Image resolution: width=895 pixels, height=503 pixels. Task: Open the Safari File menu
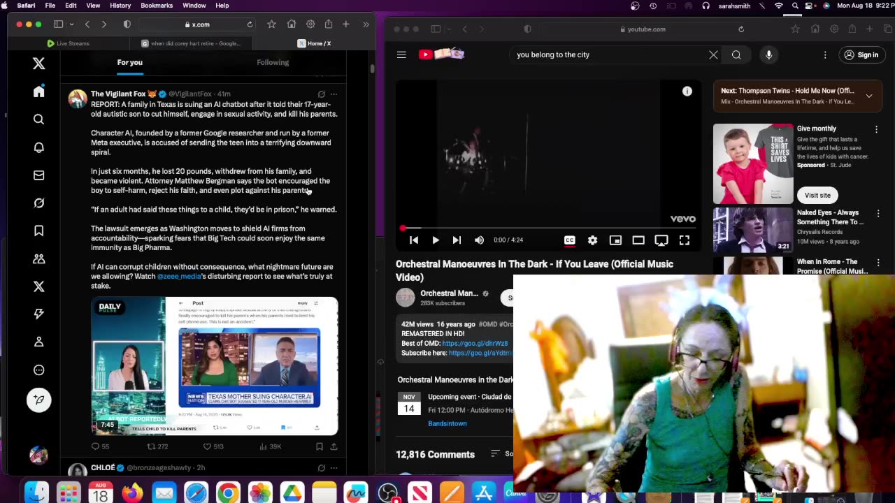pos(50,6)
